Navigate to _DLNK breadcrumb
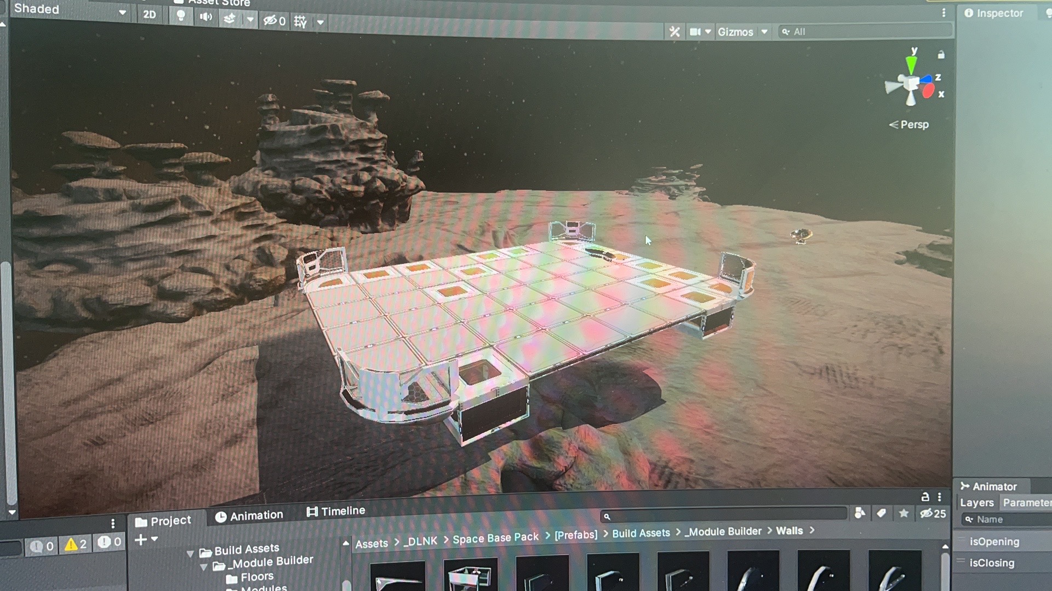The height and width of the screenshot is (591, 1052). pyautogui.click(x=420, y=541)
